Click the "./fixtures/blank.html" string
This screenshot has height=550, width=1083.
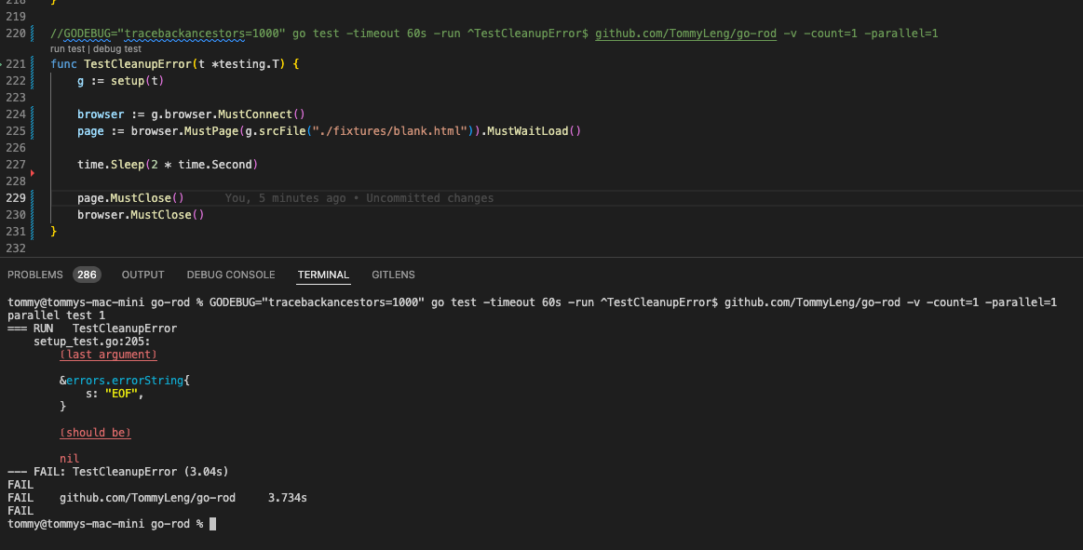point(389,131)
